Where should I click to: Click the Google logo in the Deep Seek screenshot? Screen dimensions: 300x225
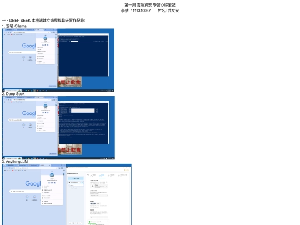click(29, 113)
